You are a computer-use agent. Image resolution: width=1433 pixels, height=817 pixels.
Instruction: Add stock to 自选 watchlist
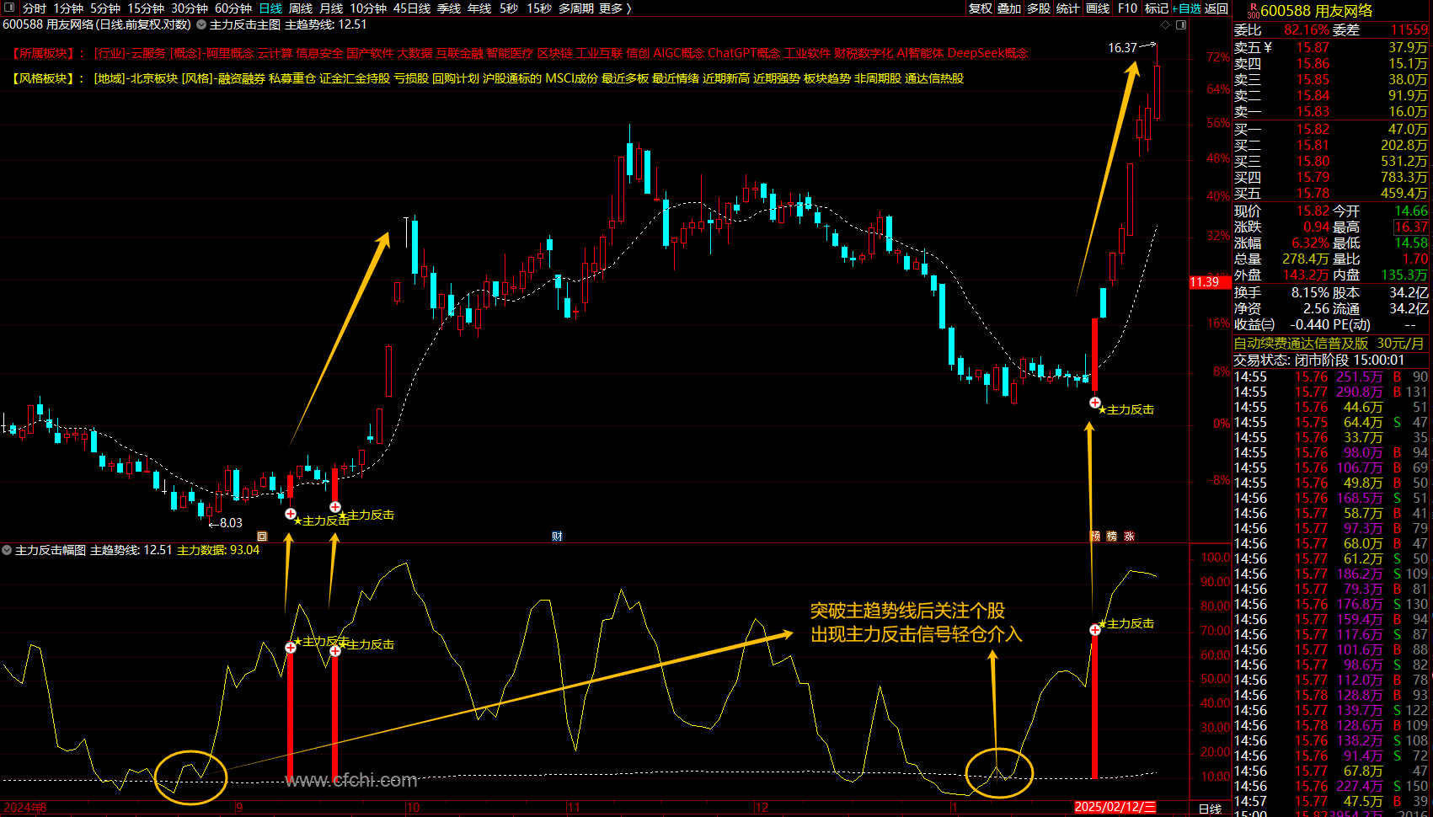[1187, 8]
